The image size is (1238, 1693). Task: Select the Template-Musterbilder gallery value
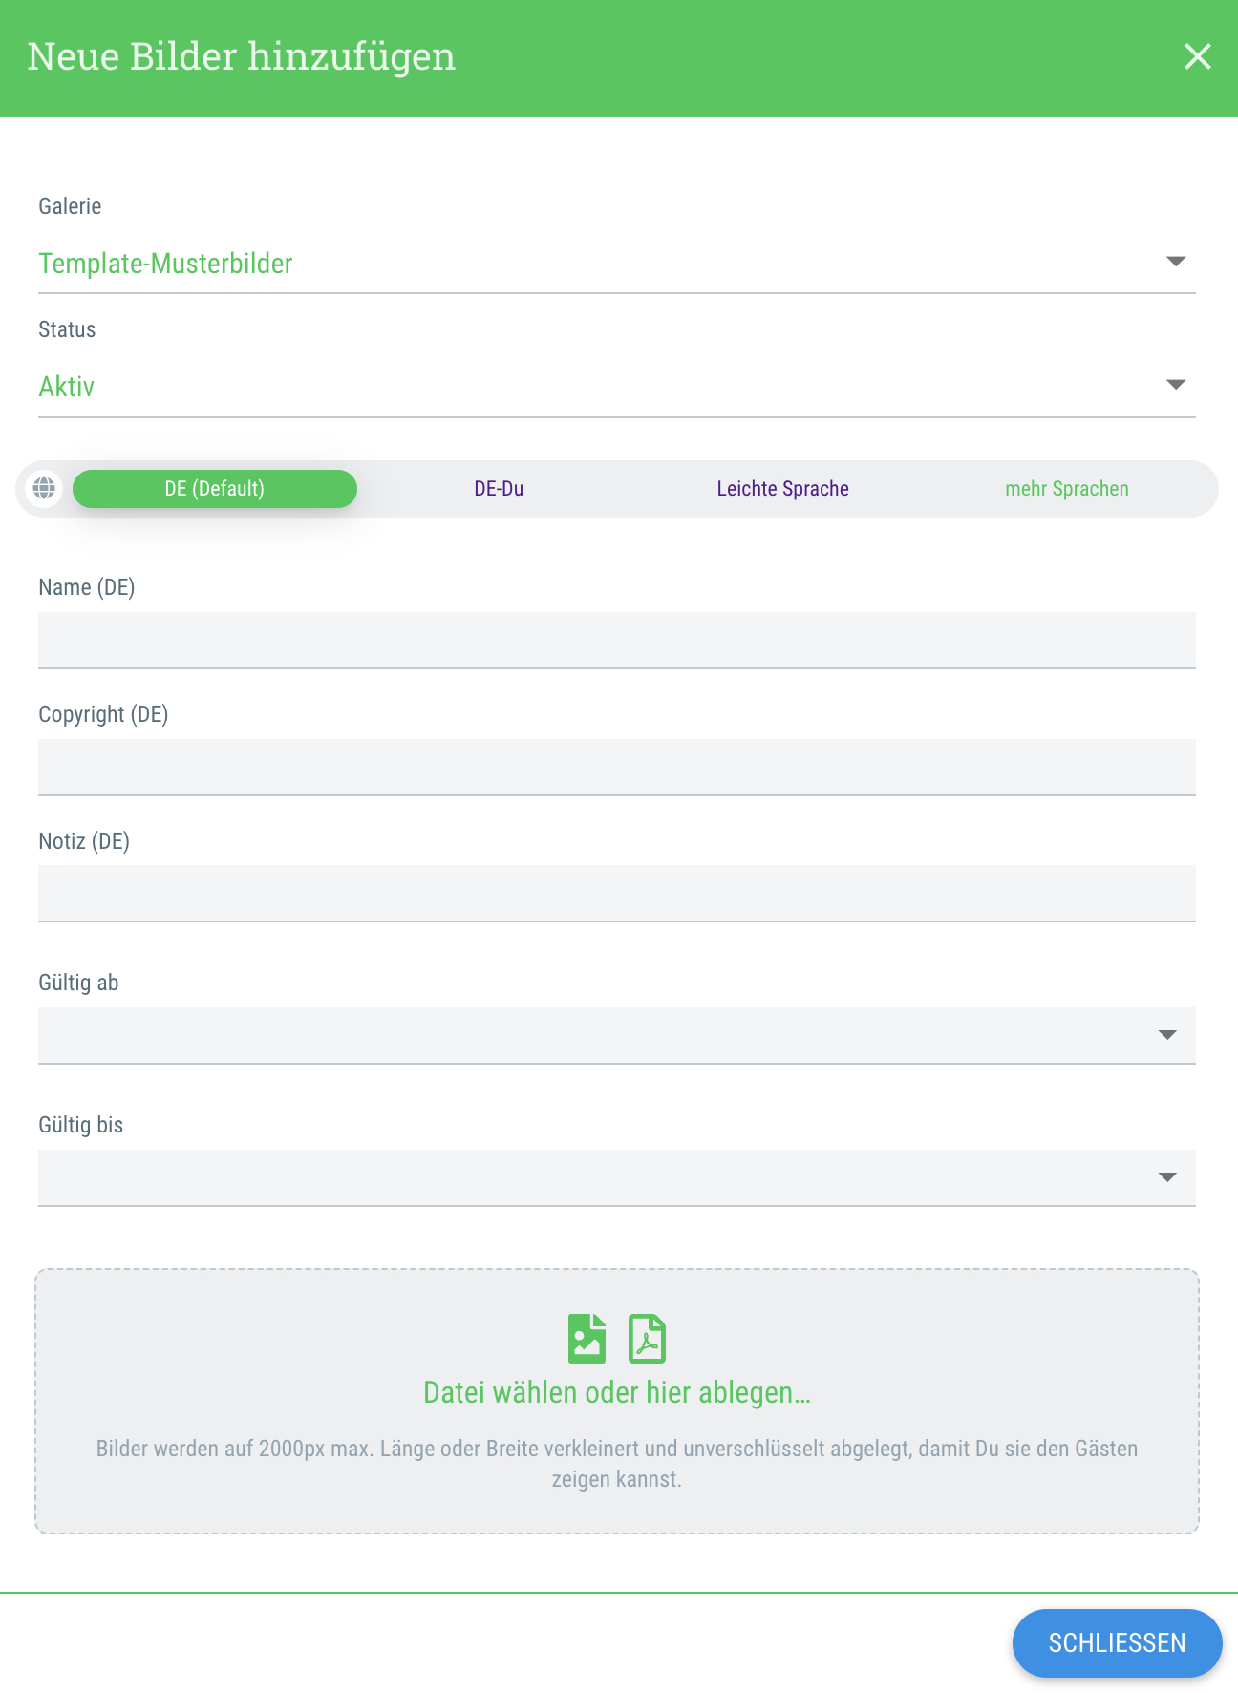click(165, 263)
